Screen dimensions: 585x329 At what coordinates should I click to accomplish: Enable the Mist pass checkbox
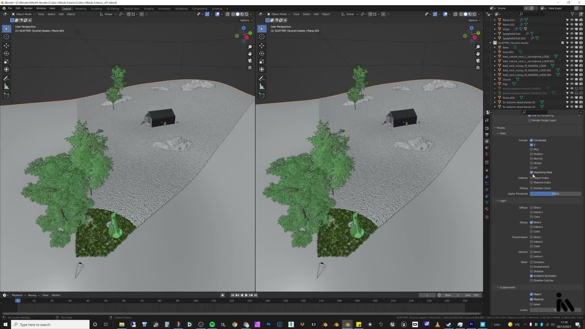point(531,150)
